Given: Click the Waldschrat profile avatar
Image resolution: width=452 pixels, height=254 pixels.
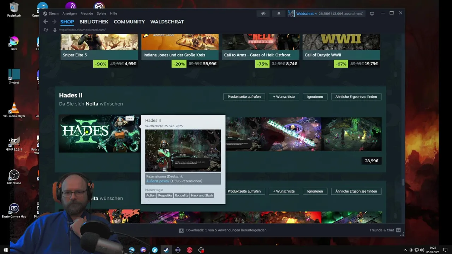Looking at the screenshot, I should [291, 13].
